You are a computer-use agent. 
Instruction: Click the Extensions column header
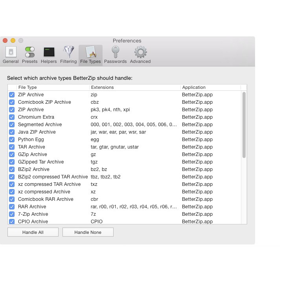tap(135, 87)
